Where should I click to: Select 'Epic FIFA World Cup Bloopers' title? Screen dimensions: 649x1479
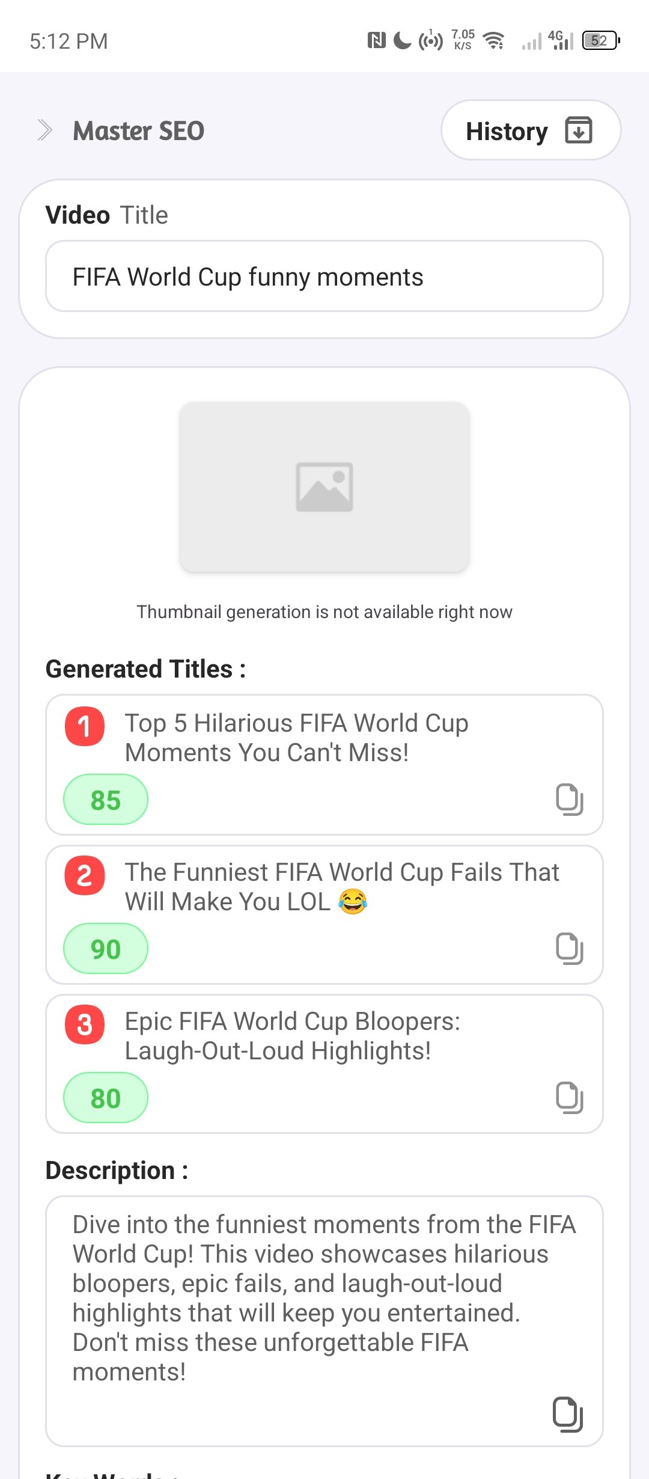[293, 1036]
